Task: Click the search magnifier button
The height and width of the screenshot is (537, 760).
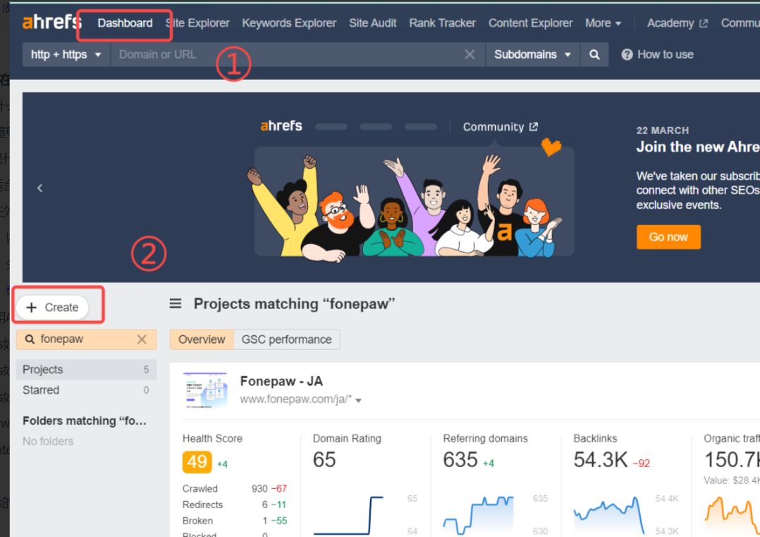Action: pos(594,54)
